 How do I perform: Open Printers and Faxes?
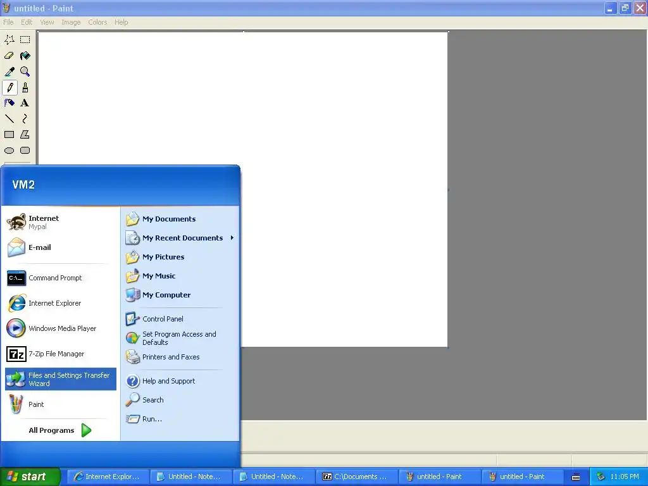point(180,357)
